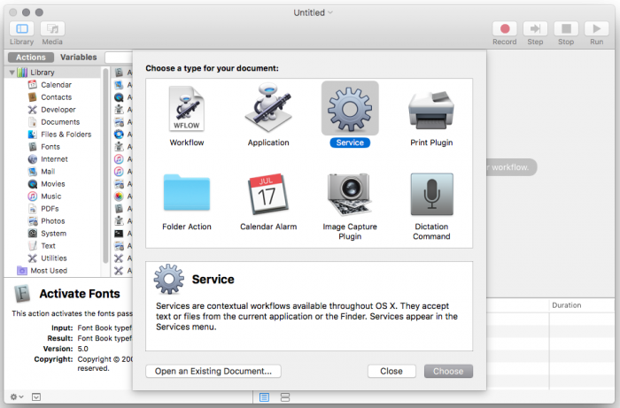Select the Dictation Command type
The image size is (620, 408).
[431, 206]
